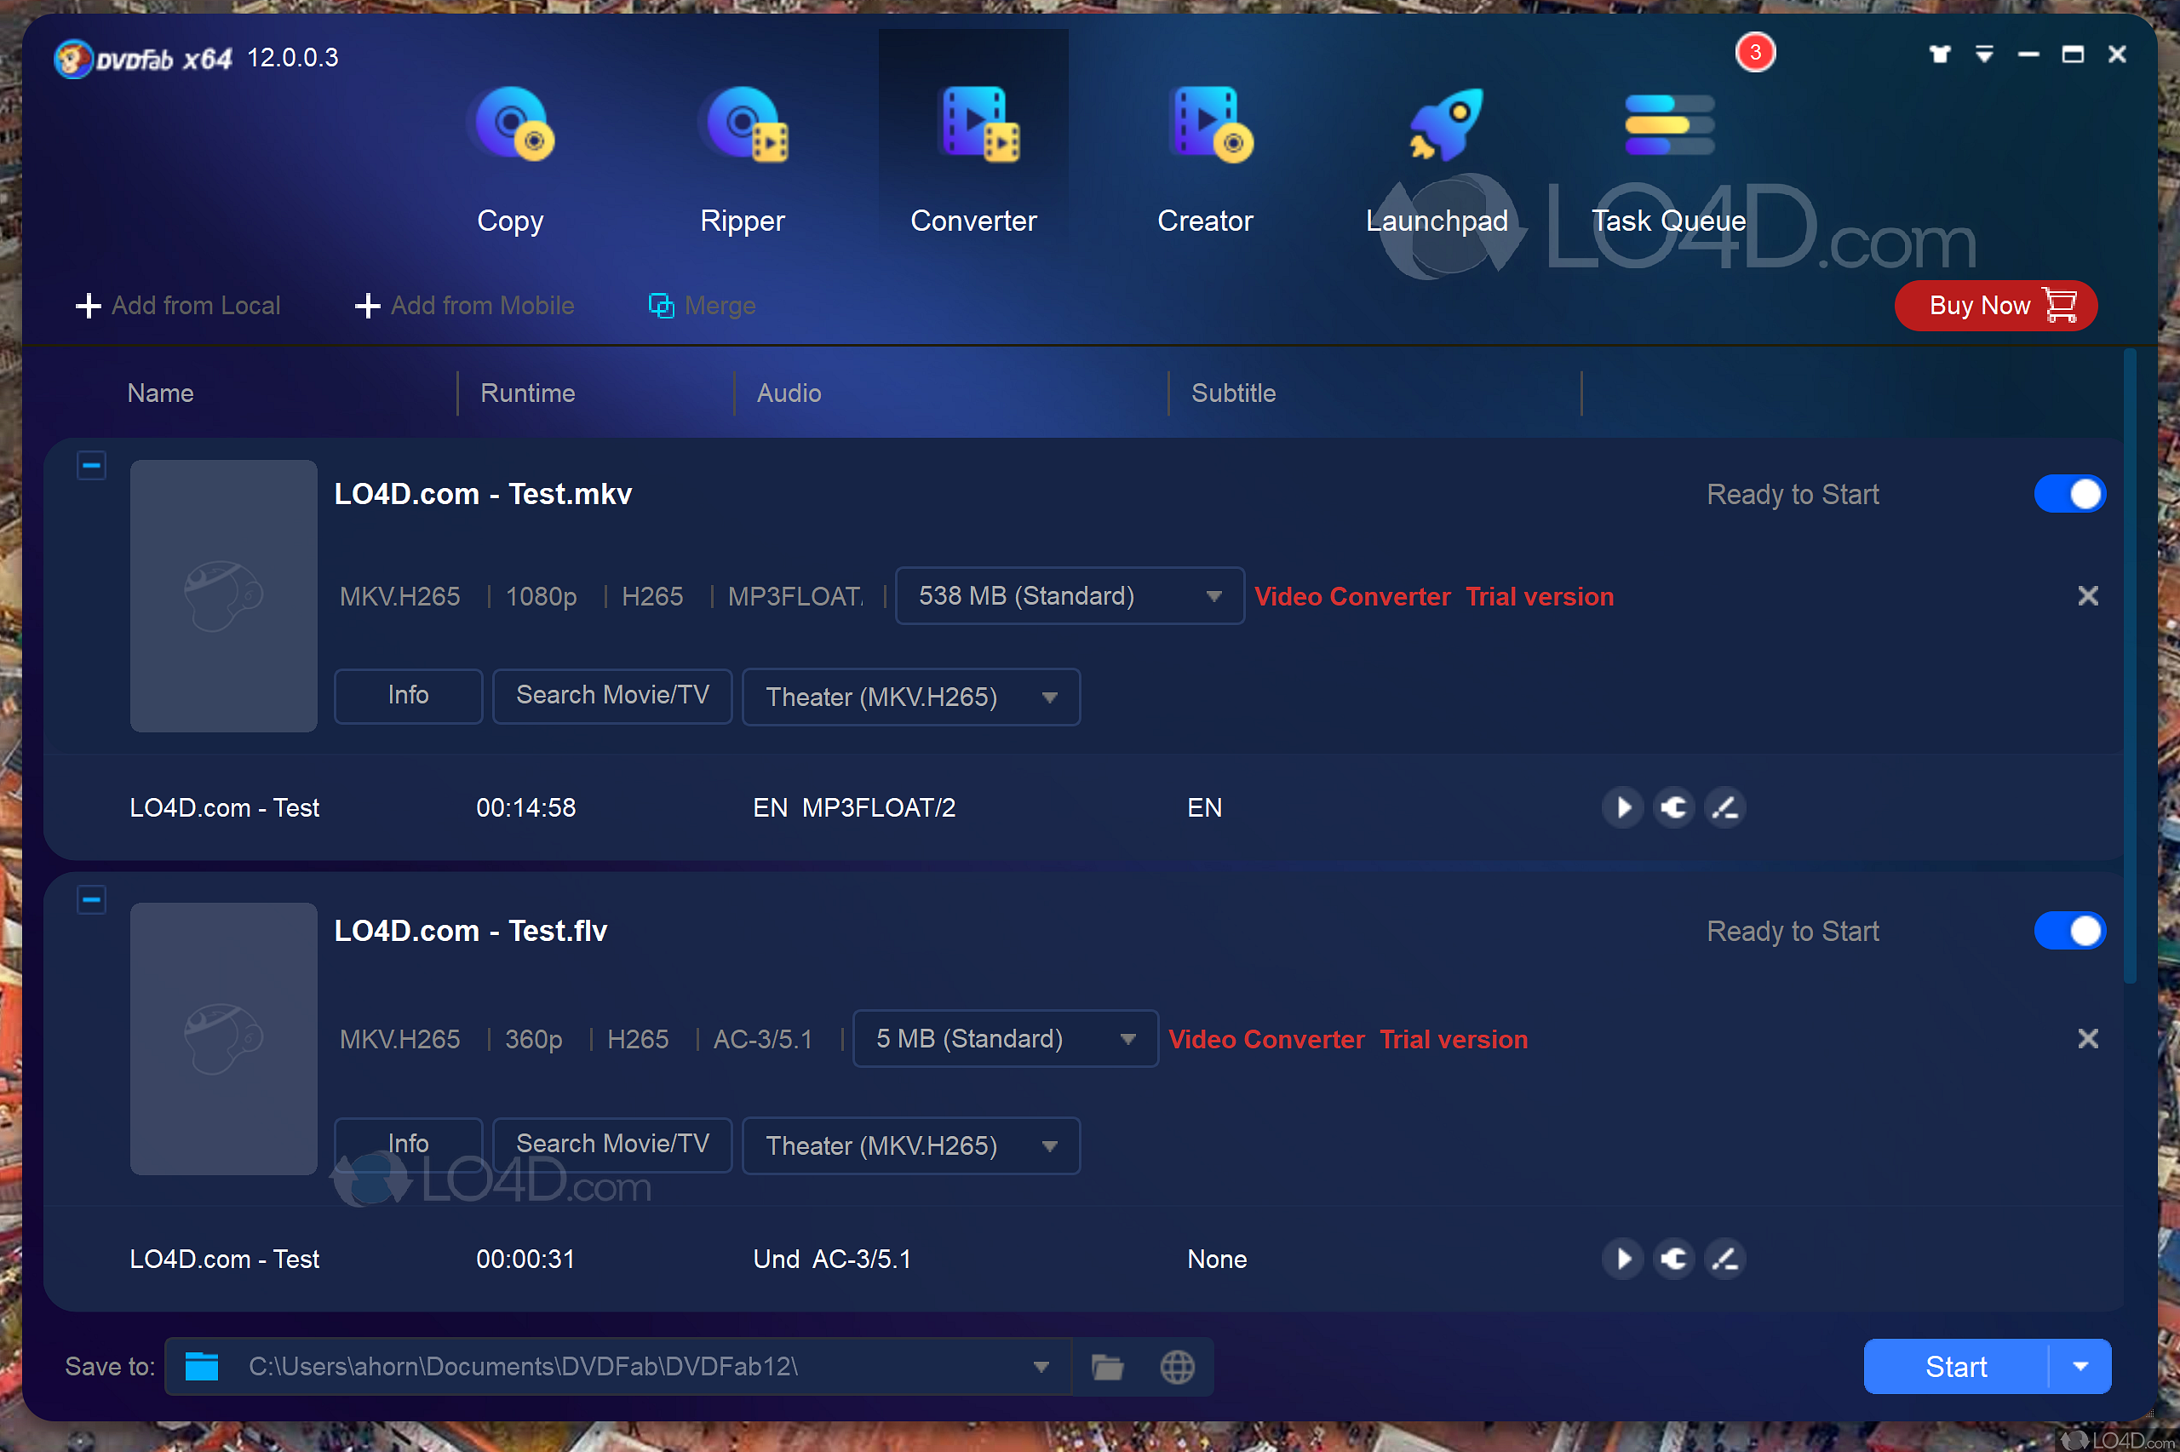The width and height of the screenshot is (2180, 1452).
Task: Enable the Test.flv conversion toggle
Action: [x=2070, y=931]
